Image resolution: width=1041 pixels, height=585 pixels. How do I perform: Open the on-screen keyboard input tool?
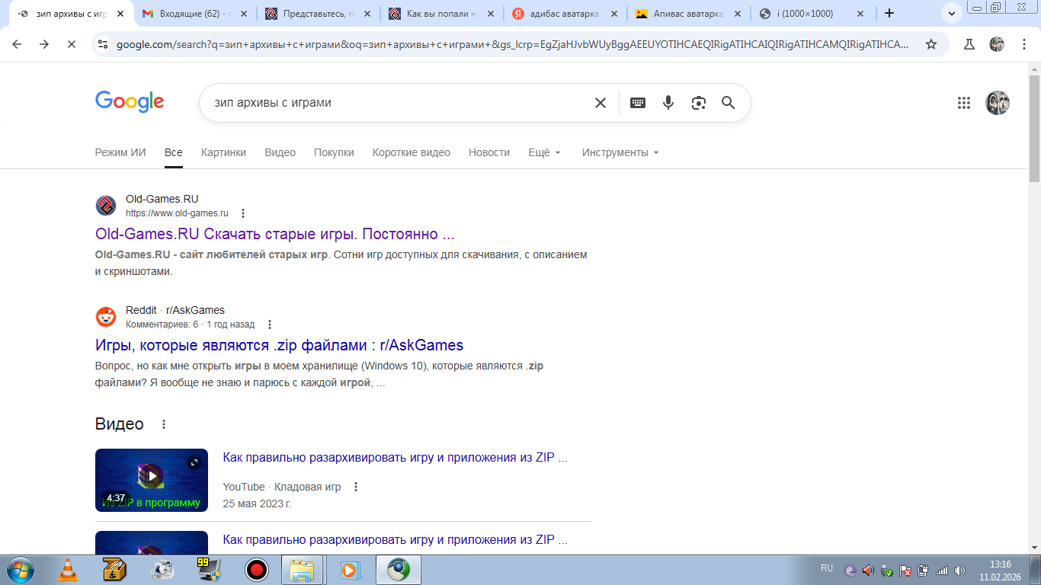coord(638,103)
